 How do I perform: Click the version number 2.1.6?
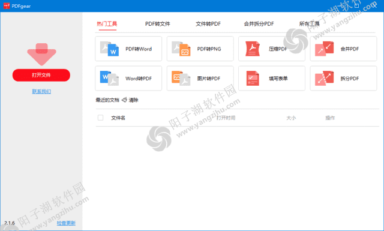10,223
